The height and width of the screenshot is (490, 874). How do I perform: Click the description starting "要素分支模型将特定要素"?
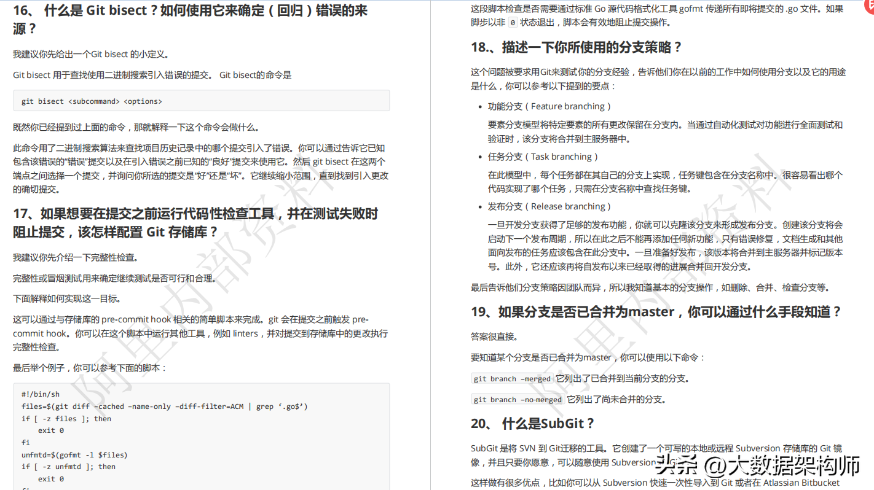(x=666, y=131)
